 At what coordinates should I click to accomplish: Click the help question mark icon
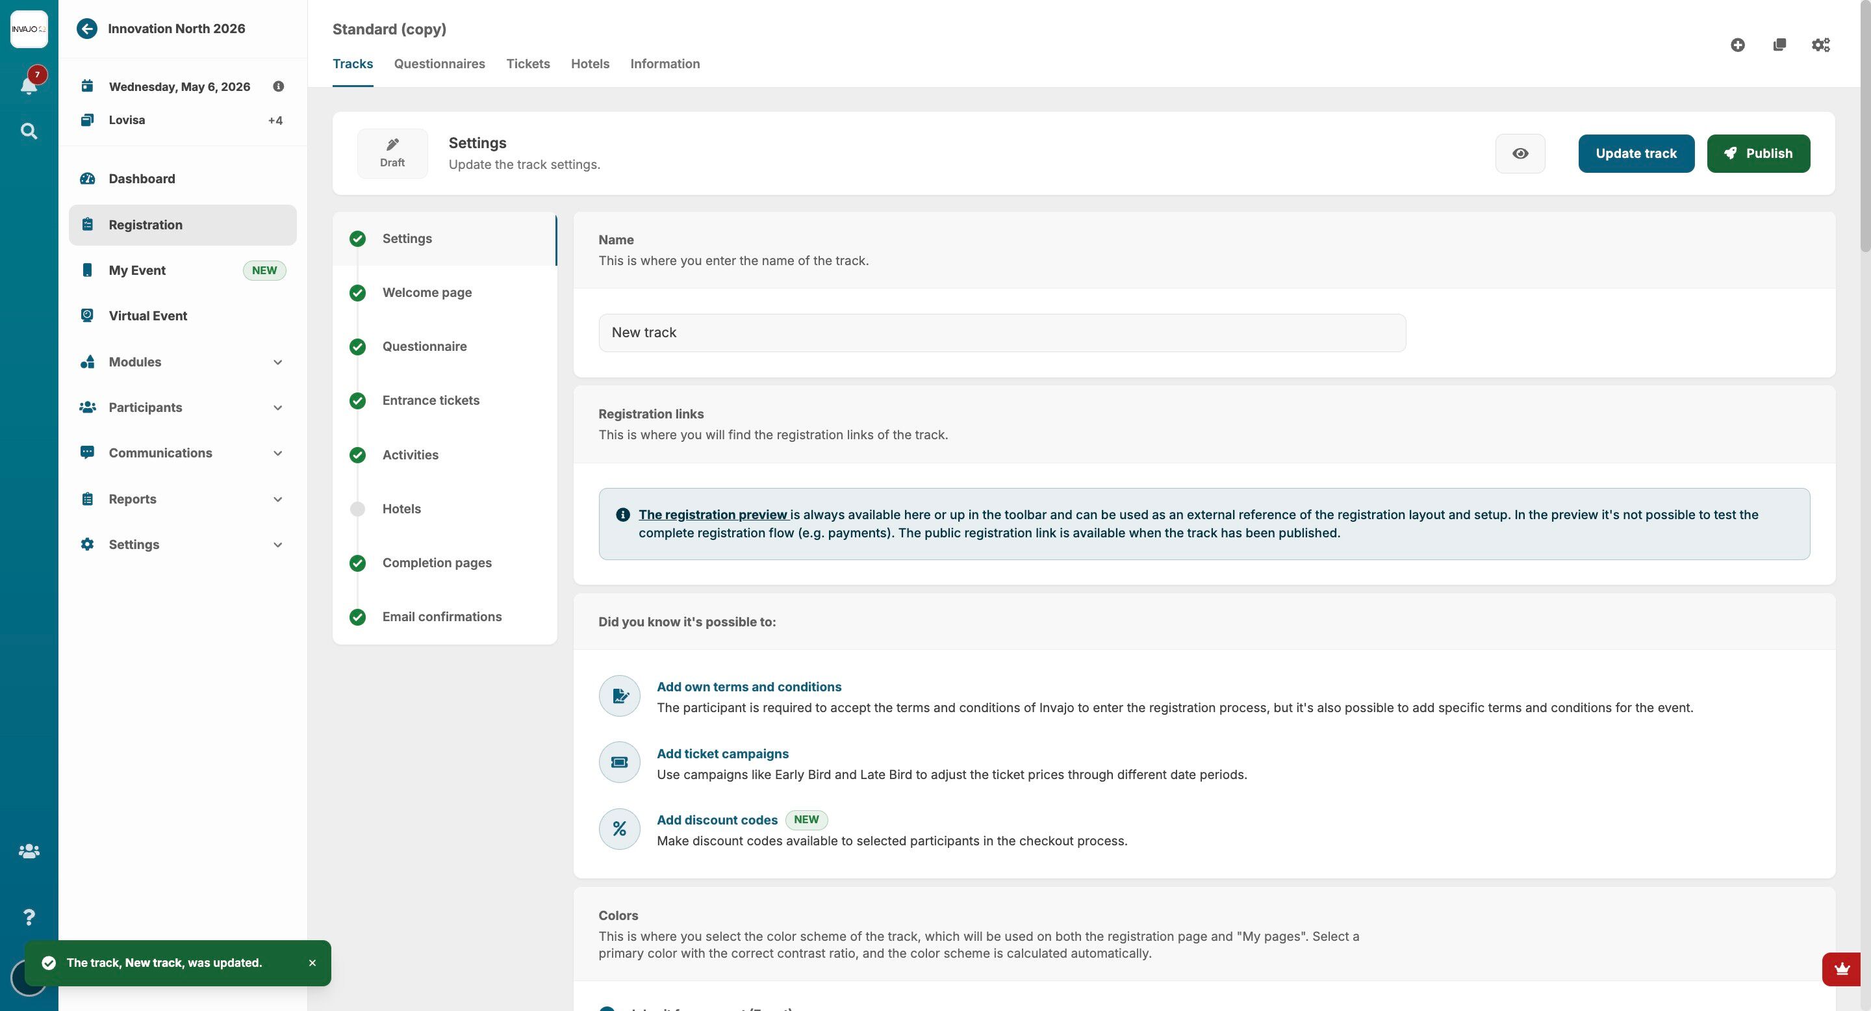coord(29,917)
